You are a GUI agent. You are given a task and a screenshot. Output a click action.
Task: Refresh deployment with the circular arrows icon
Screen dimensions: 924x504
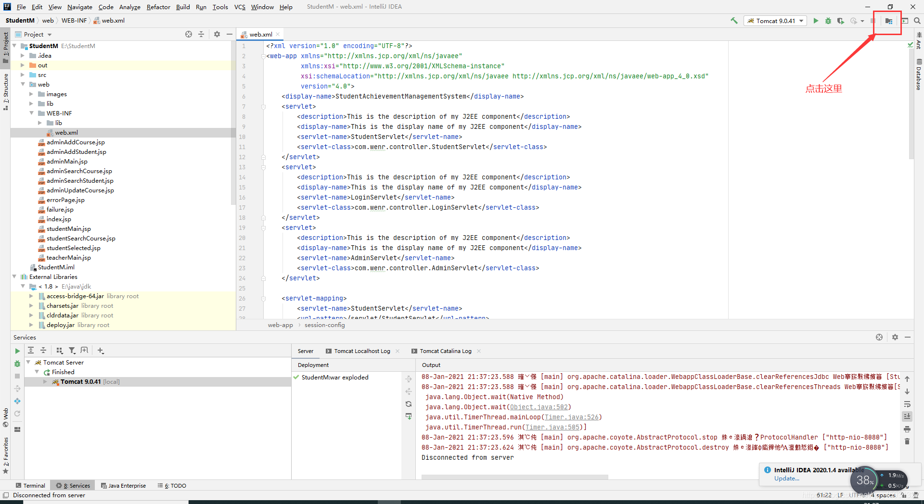point(409,404)
